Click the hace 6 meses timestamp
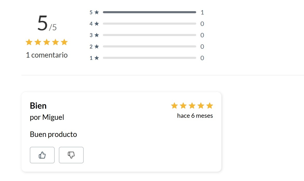This screenshot has width=304, height=181. (x=195, y=116)
